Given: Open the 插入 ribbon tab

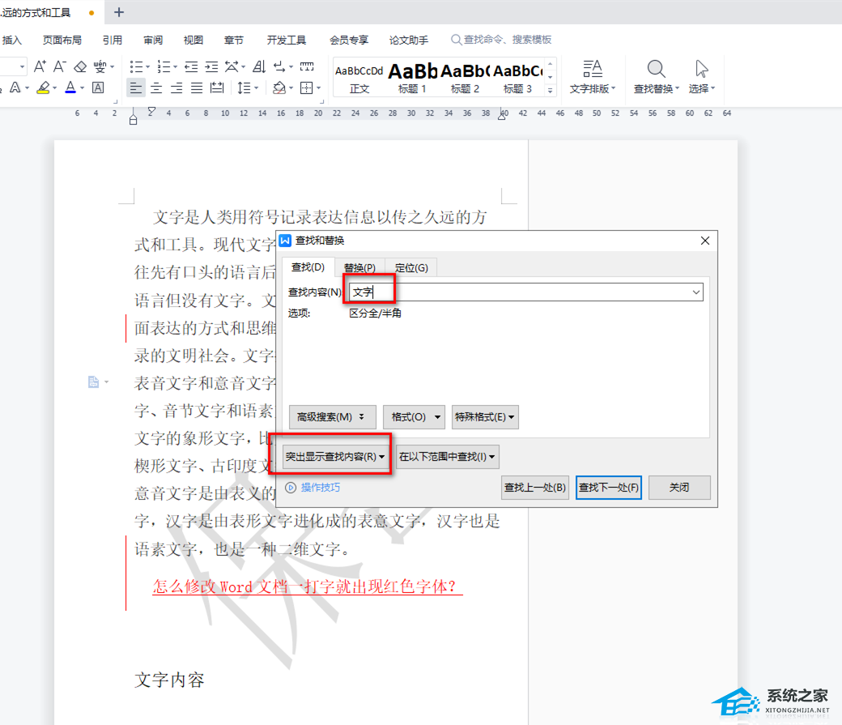Looking at the screenshot, I should 12,41.
